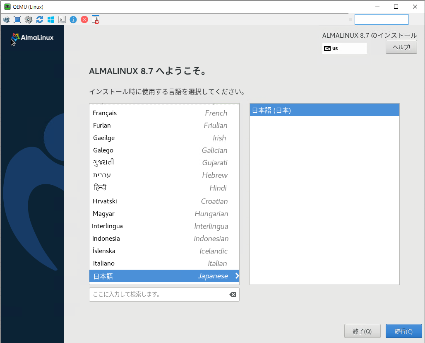Open settings via the gear icon
This screenshot has width=425, height=343.
coord(29,19)
